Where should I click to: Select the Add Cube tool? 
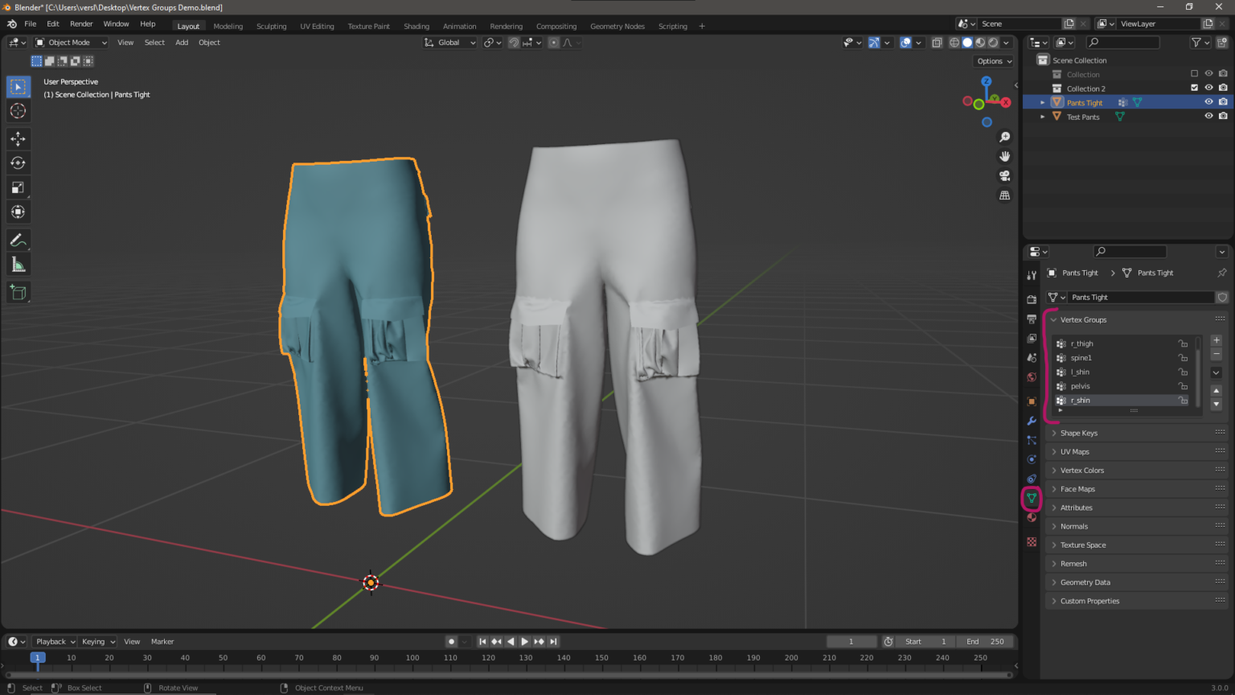(x=18, y=293)
